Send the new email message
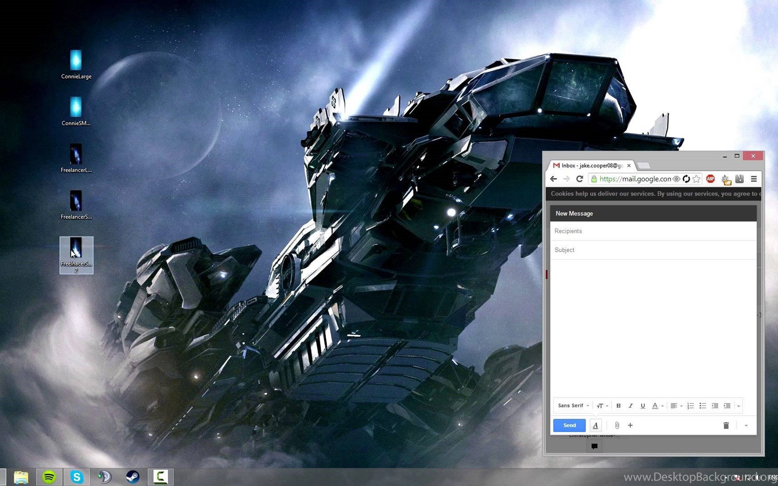Image resolution: width=778 pixels, height=486 pixels. pyautogui.click(x=569, y=425)
